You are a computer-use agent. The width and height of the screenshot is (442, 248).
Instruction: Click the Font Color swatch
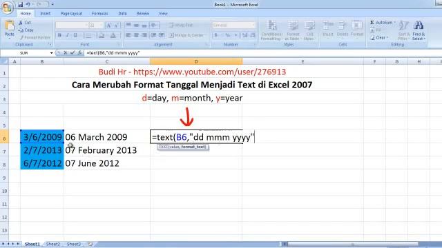tap(113, 35)
